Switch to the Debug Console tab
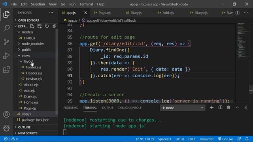This screenshot has width=253, height=142. (x=130, y=108)
